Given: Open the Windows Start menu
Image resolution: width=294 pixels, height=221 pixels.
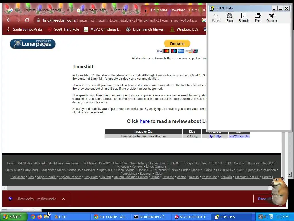Looking at the screenshot, I should point(13,217).
